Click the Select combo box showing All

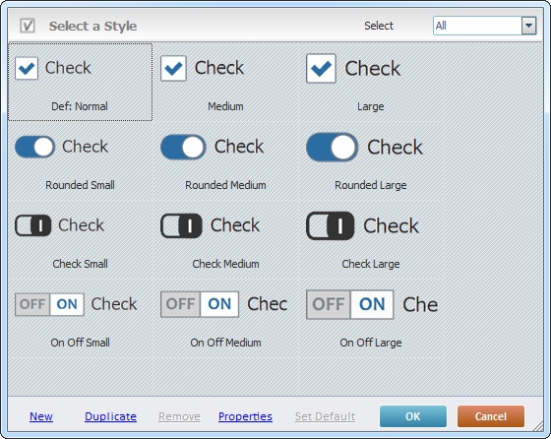click(x=484, y=26)
